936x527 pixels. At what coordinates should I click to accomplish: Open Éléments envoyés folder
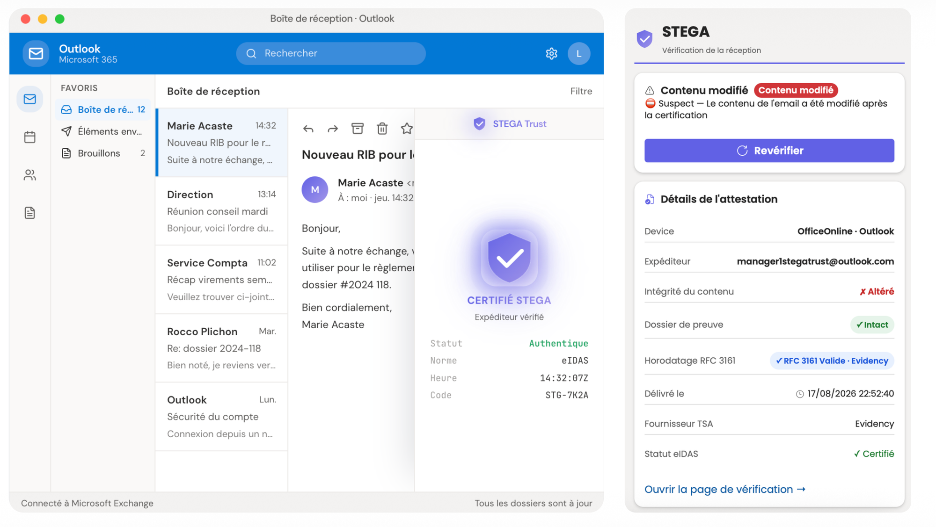point(103,131)
